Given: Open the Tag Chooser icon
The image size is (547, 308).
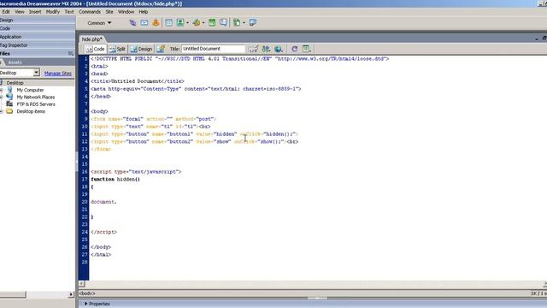Looking at the screenshot, I should click(x=253, y=23).
